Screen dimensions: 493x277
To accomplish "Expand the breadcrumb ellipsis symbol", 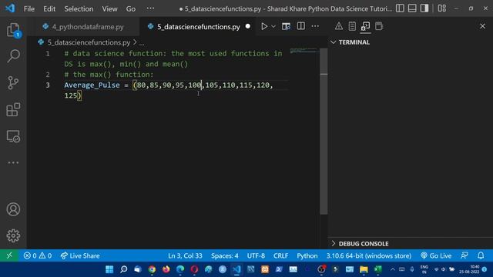I will (142, 43).
